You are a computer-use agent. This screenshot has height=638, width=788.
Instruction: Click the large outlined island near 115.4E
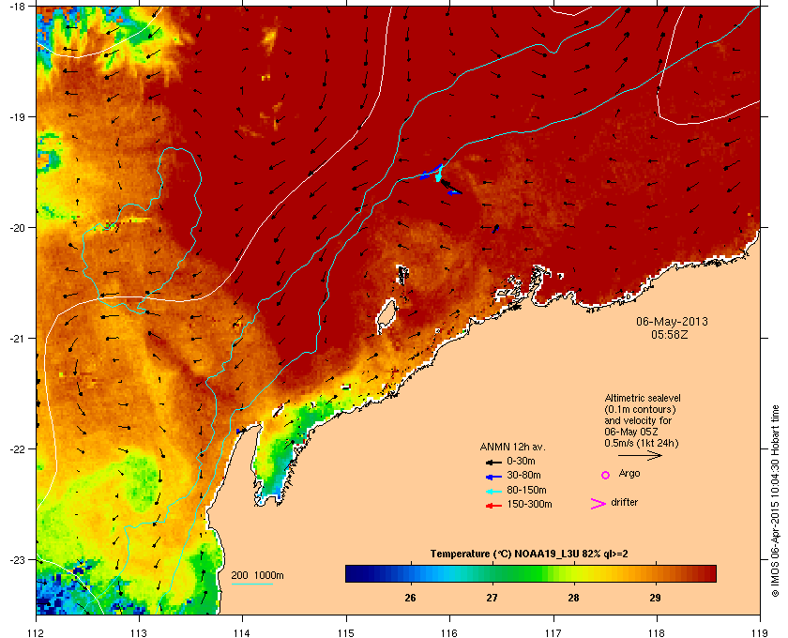pyautogui.click(x=386, y=316)
